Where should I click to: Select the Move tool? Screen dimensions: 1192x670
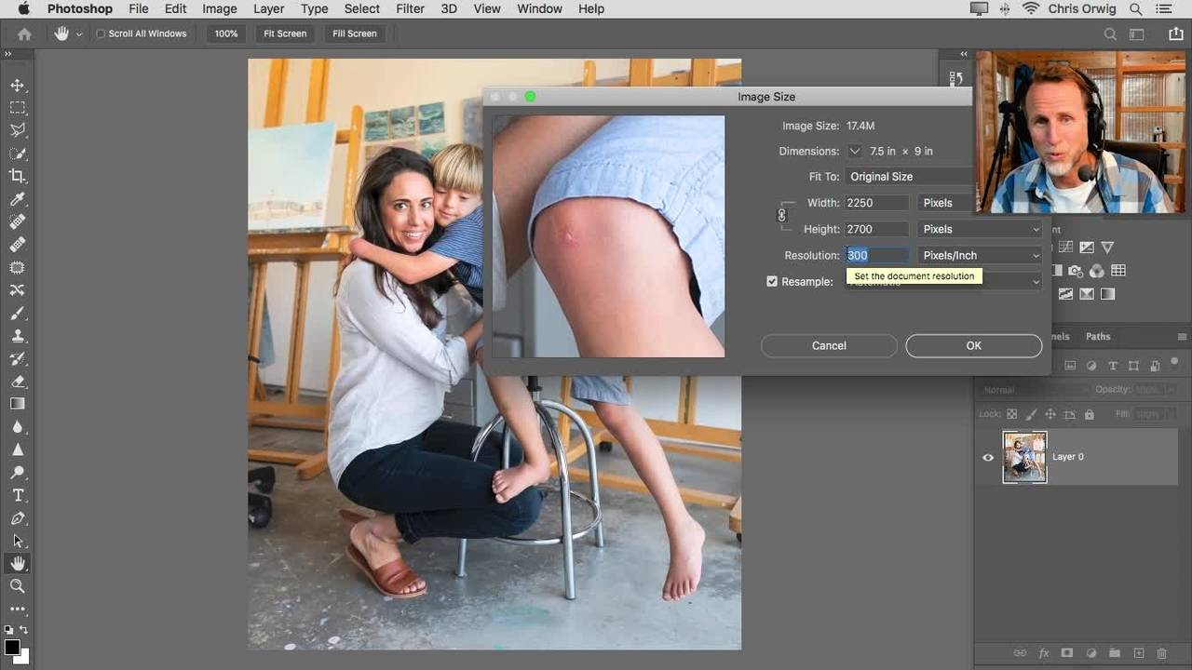pyautogui.click(x=17, y=86)
